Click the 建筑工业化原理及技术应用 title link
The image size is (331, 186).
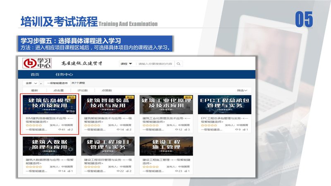166,120
